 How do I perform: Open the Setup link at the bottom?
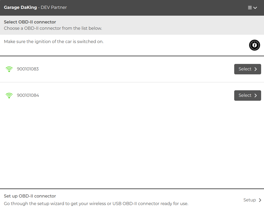(x=250, y=200)
